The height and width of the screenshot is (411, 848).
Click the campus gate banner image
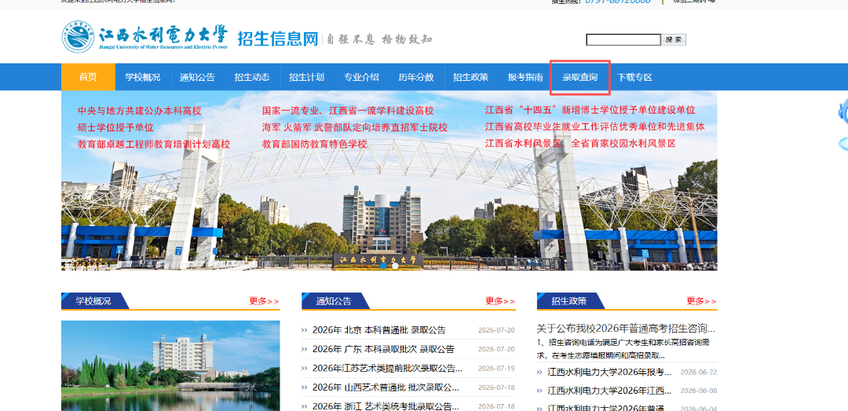(389, 180)
